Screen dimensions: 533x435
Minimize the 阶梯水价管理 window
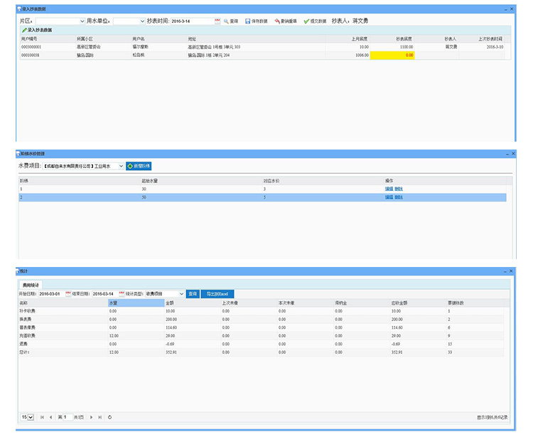pyautogui.click(x=507, y=154)
